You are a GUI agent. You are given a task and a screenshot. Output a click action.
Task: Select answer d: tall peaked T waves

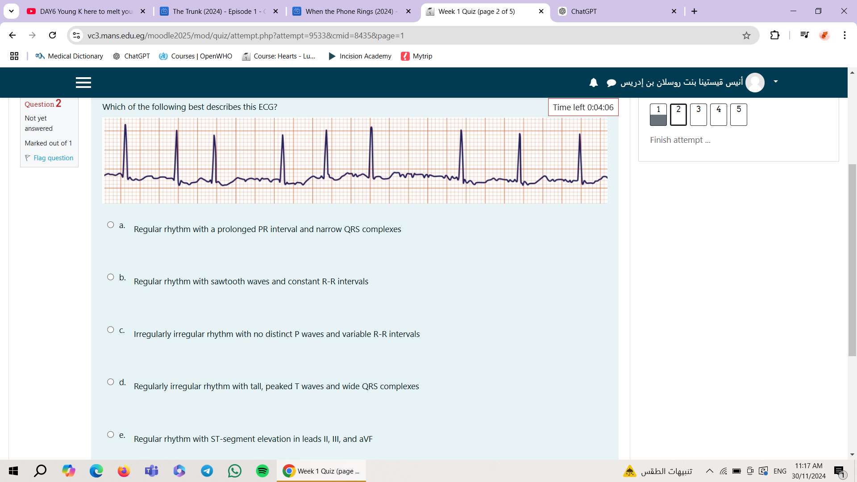[x=111, y=382]
